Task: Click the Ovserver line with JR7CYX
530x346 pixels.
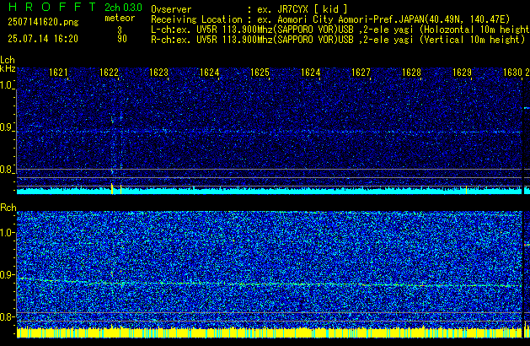Action: [x=249, y=9]
